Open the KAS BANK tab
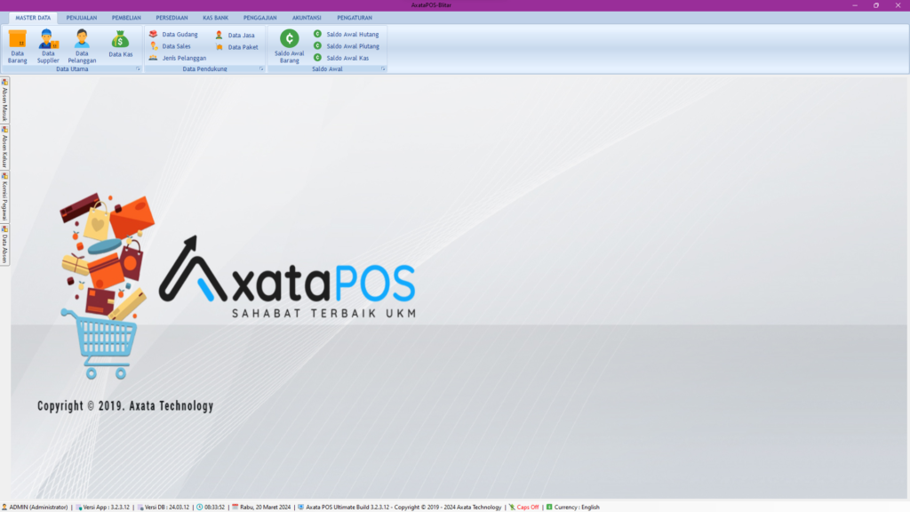 (x=215, y=18)
